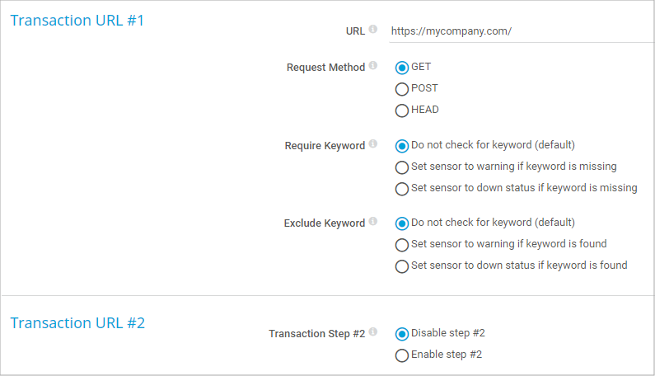Image resolution: width=655 pixels, height=376 pixels.
Task: Click the Transaction Step #2 help icon
Action: pos(372,332)
